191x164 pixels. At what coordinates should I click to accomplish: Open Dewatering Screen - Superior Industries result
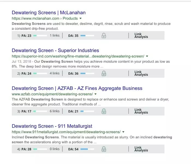pos(55,50)
